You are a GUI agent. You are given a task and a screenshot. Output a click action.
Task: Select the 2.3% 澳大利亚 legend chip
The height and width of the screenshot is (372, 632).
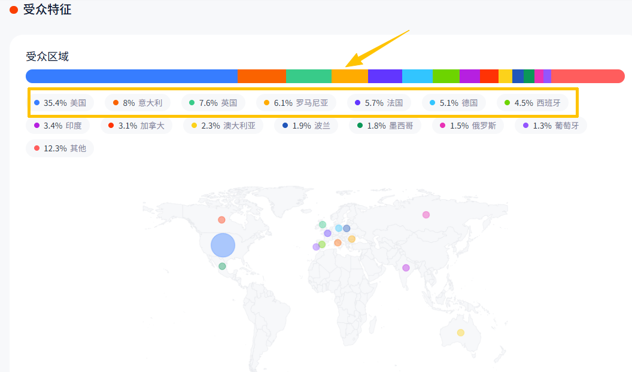(x=223, y=126)
